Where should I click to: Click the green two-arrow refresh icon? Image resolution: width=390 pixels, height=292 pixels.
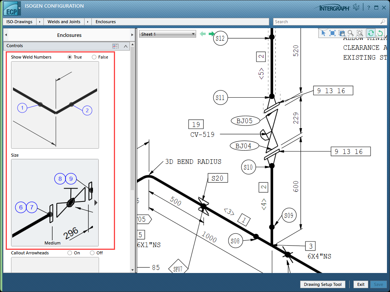tap(371, 33)
